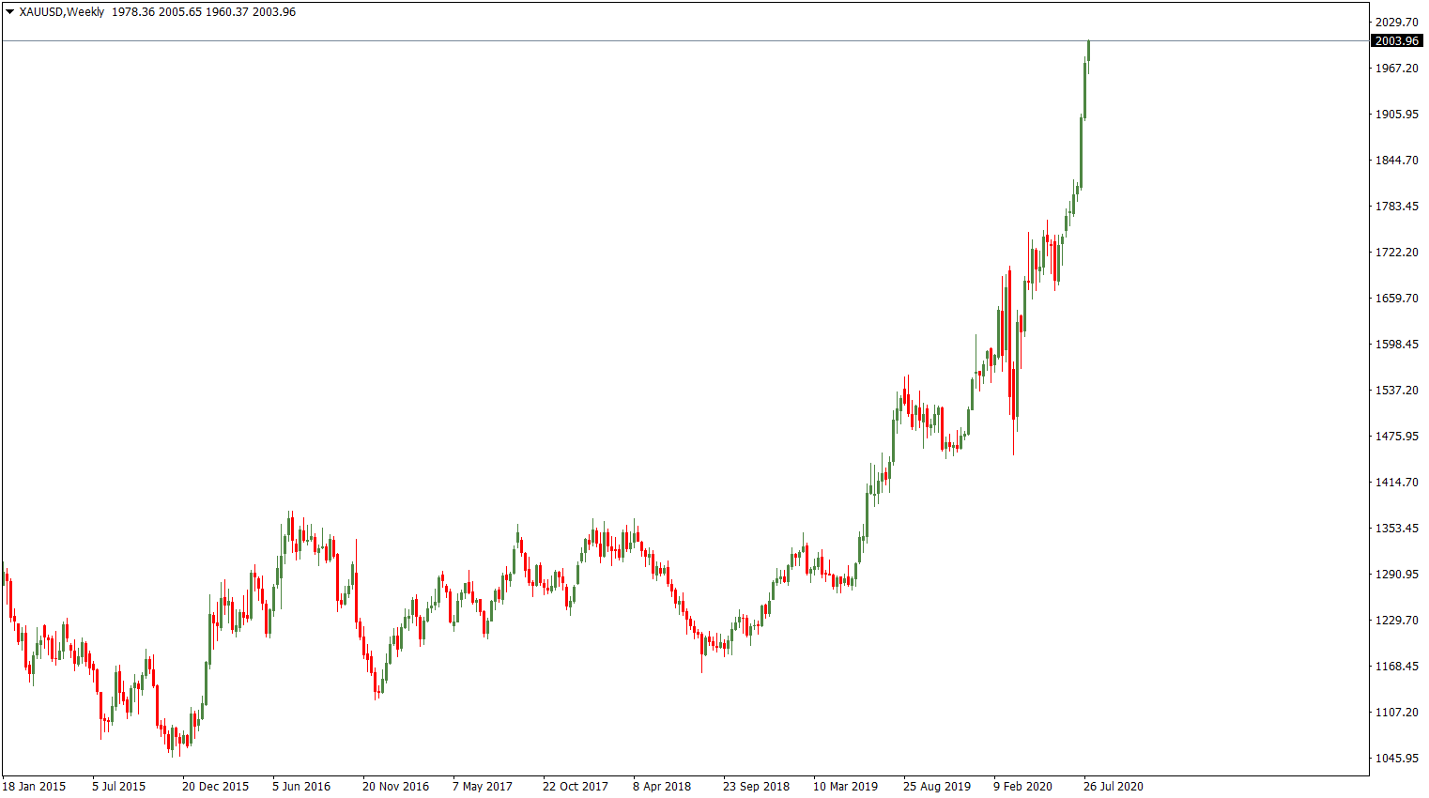The image size is (1429, 798).
Task: Click the latest green candle at chart top
Action: (x=1088, y=51)
